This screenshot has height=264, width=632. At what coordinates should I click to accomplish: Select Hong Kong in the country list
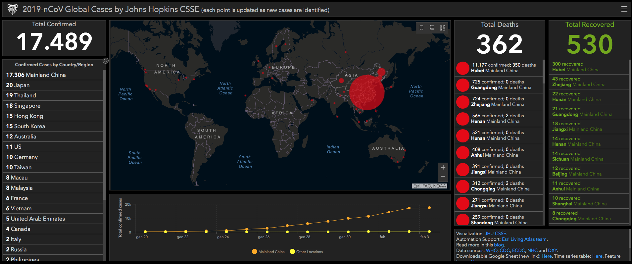point(53,116)
